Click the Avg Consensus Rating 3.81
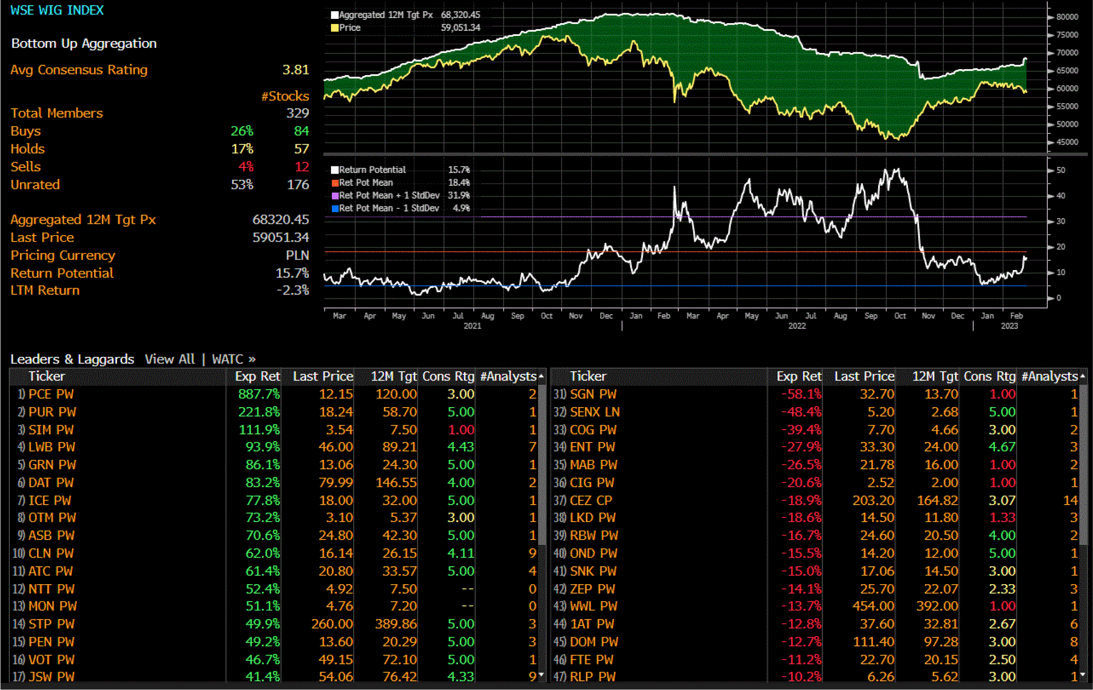Image resolution: width=1093 pixels, height=690 pixels. click(296, 70)
